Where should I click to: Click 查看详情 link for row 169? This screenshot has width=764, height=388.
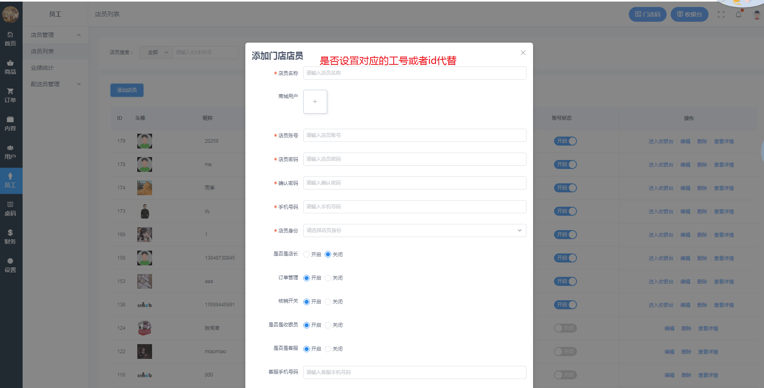point(724,235)
